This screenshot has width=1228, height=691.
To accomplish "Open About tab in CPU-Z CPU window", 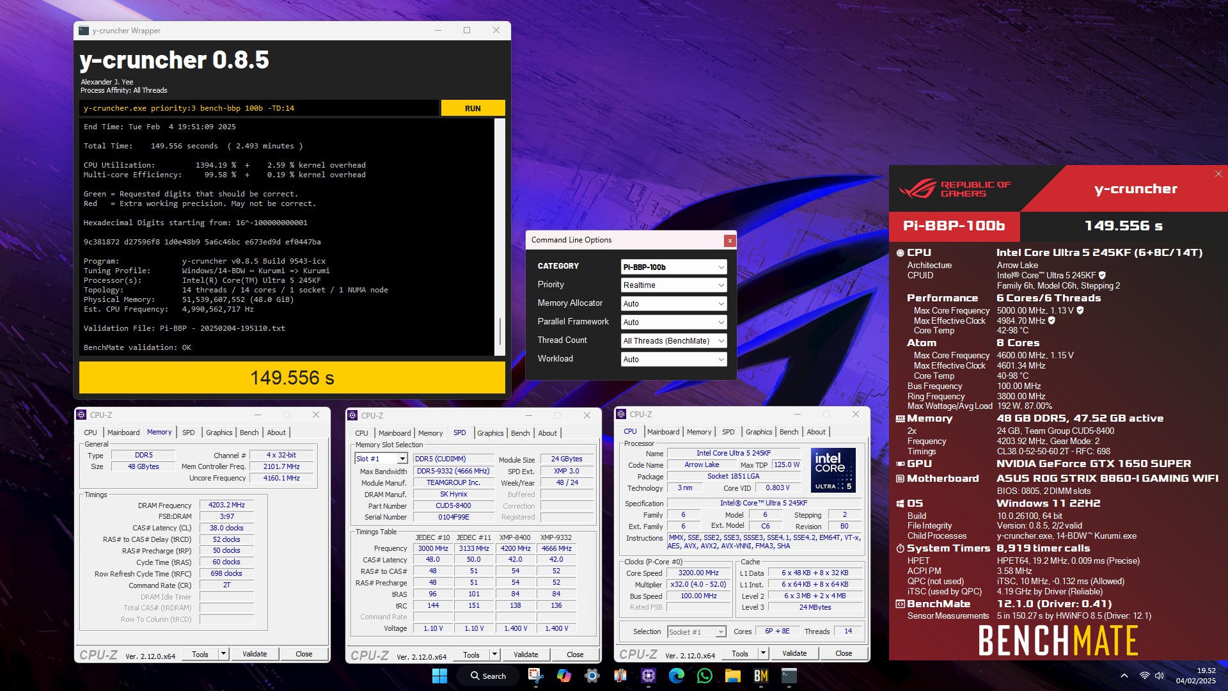I will tap(816, 432).
